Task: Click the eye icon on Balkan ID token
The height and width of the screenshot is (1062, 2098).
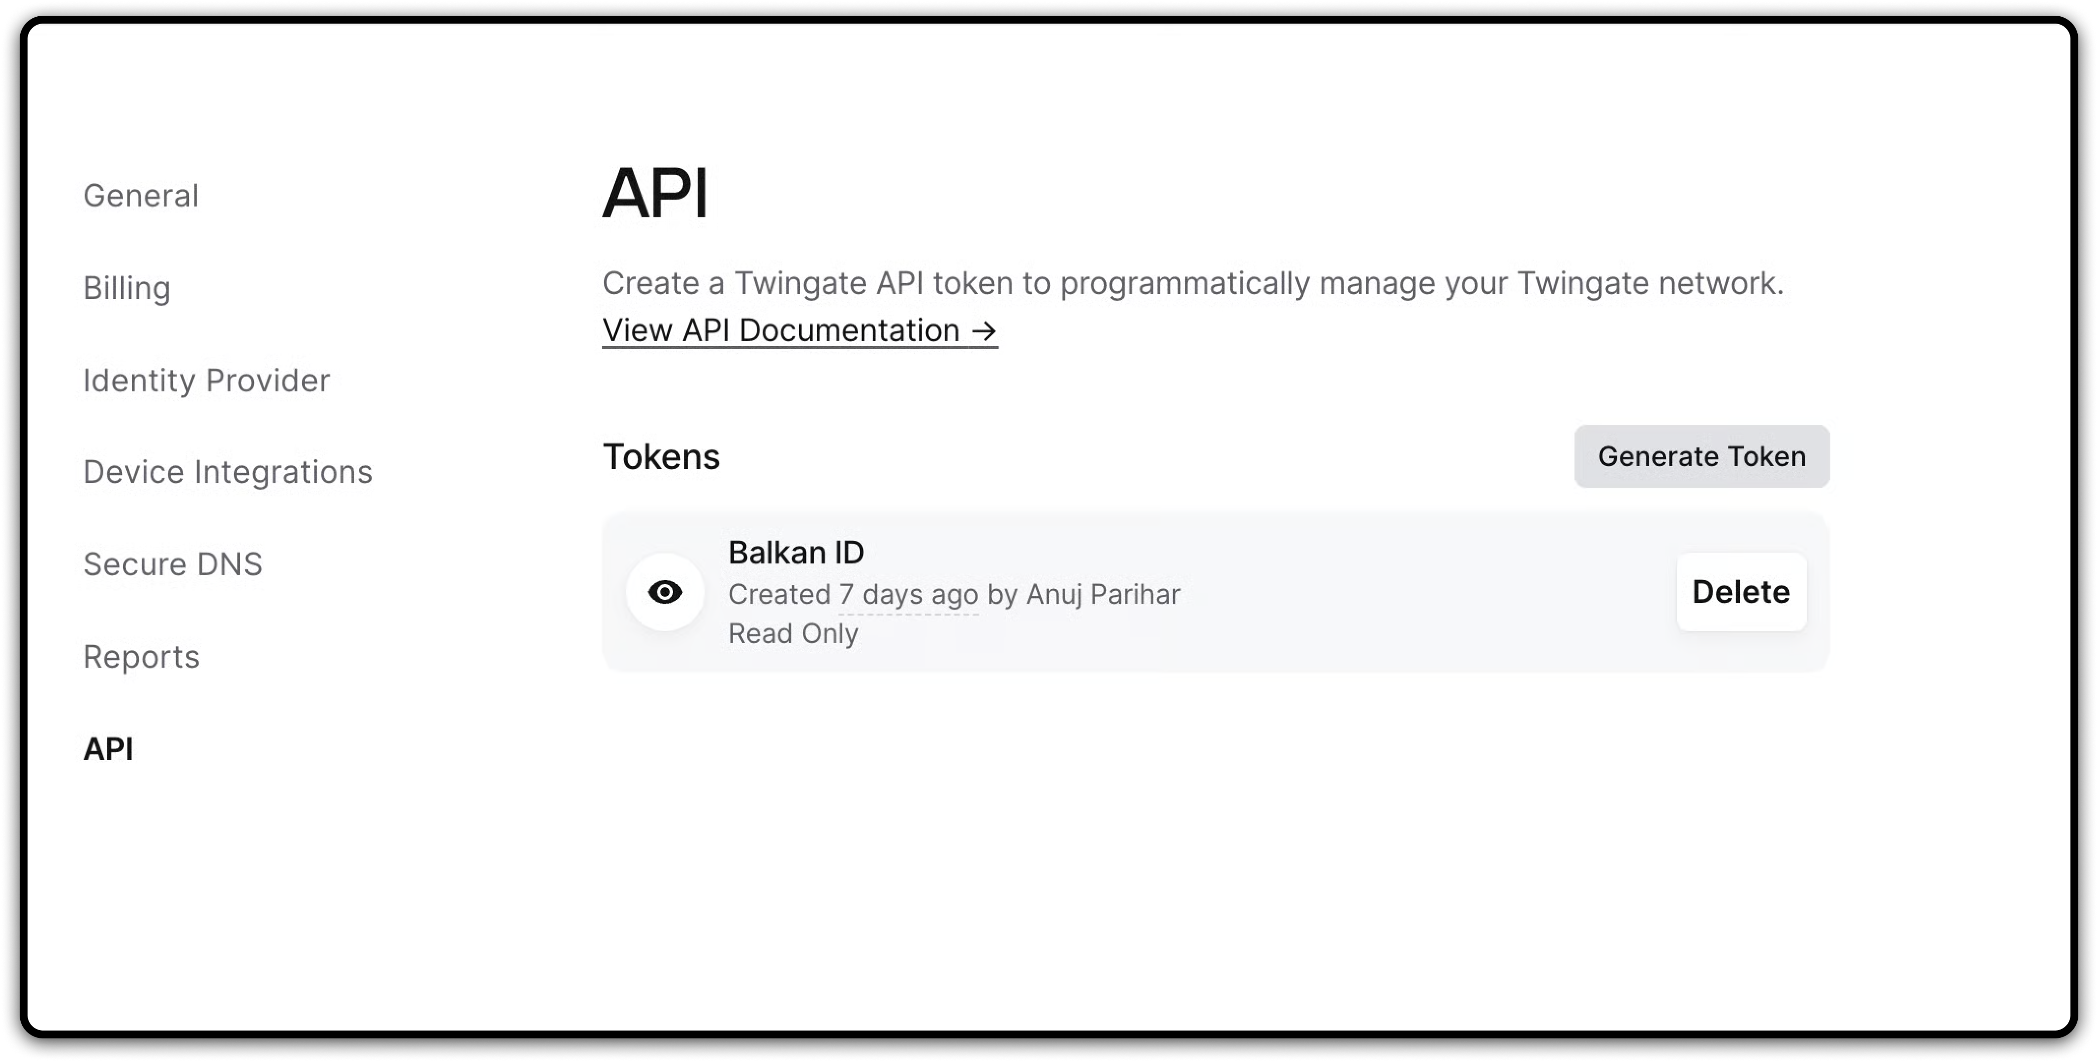Action: [x=665, y=591]
